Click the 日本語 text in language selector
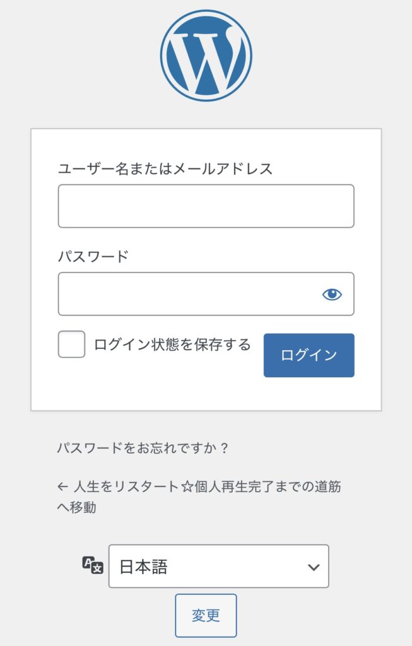Screen dimensions: 412x646 (144, 567)
